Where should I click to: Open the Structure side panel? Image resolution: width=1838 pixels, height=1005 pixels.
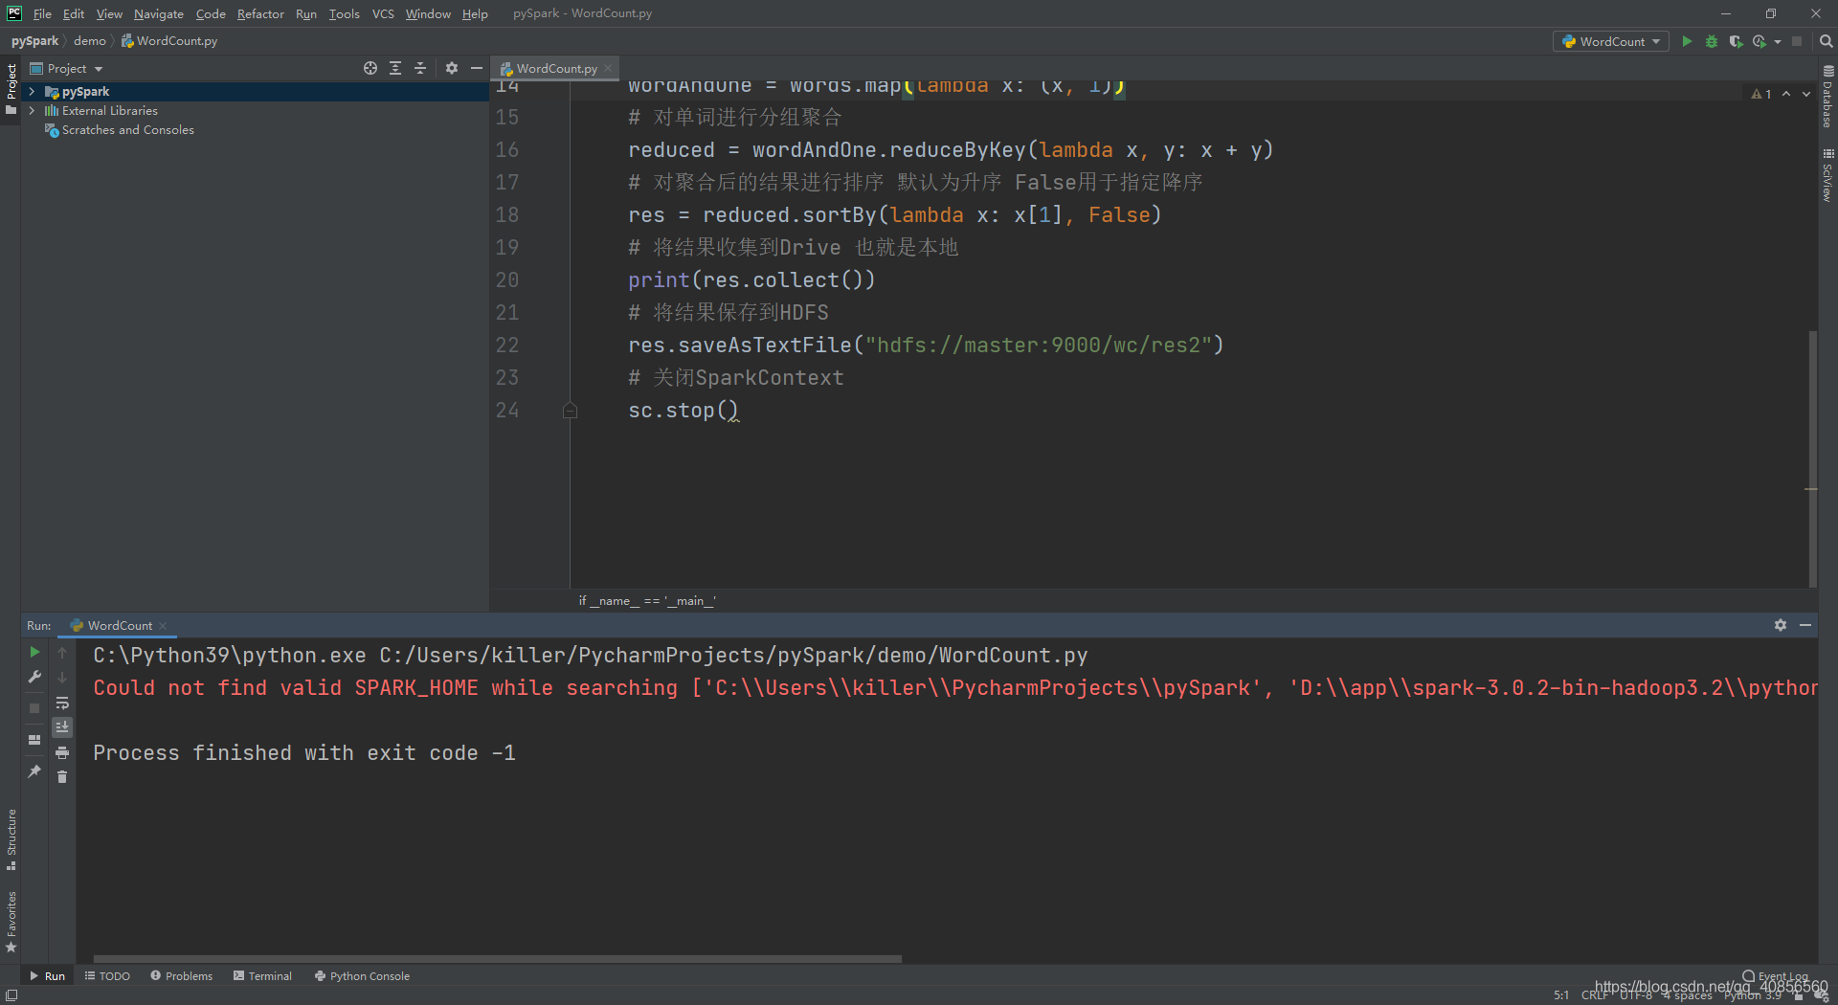[11, 839]
